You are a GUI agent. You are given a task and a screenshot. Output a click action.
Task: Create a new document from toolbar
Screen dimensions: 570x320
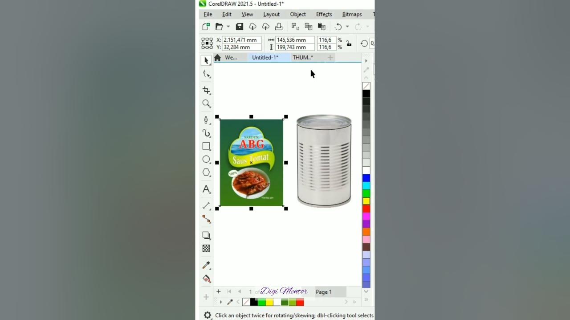pyautogui.click(x=206, y=27)
